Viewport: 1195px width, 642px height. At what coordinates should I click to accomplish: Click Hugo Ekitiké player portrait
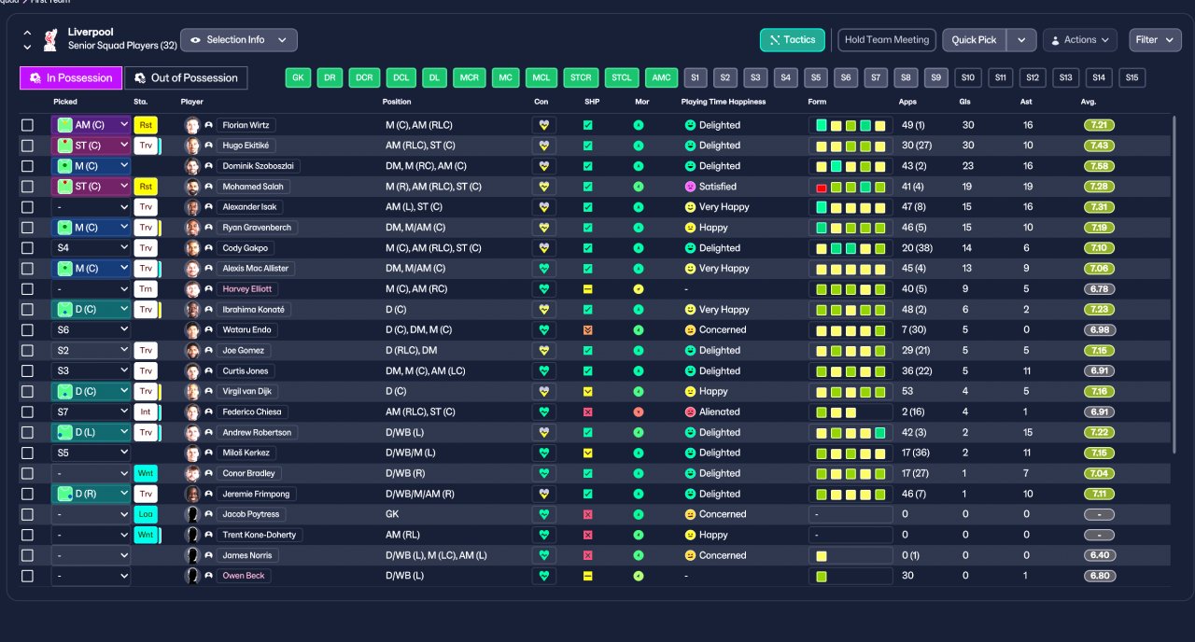point(192,146)
